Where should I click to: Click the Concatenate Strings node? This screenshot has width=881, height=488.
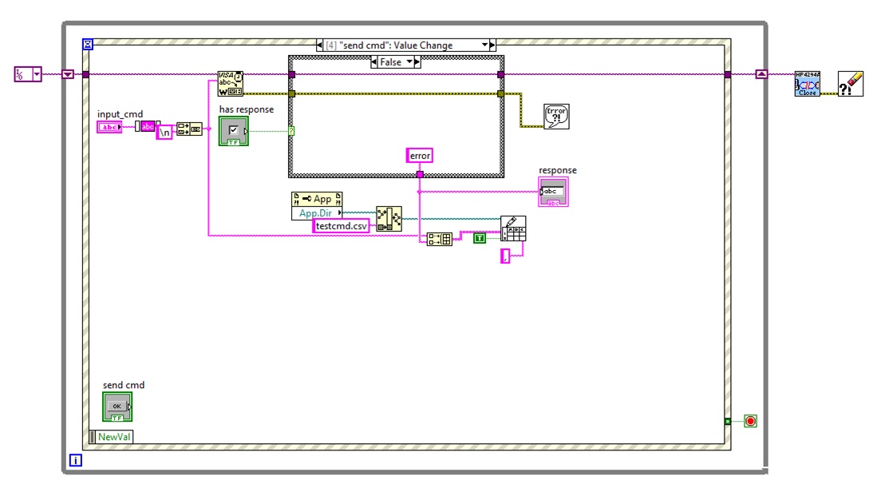[189, 129]
